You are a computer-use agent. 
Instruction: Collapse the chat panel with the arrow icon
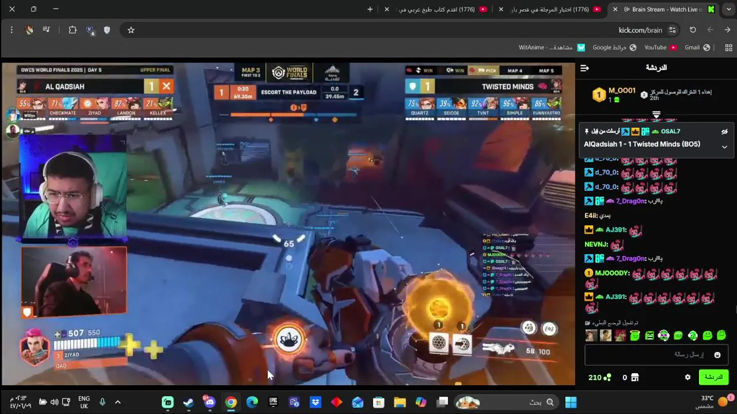tap(584, 68)
